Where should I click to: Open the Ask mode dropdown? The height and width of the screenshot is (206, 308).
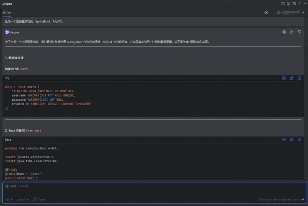tap(9, 199)
